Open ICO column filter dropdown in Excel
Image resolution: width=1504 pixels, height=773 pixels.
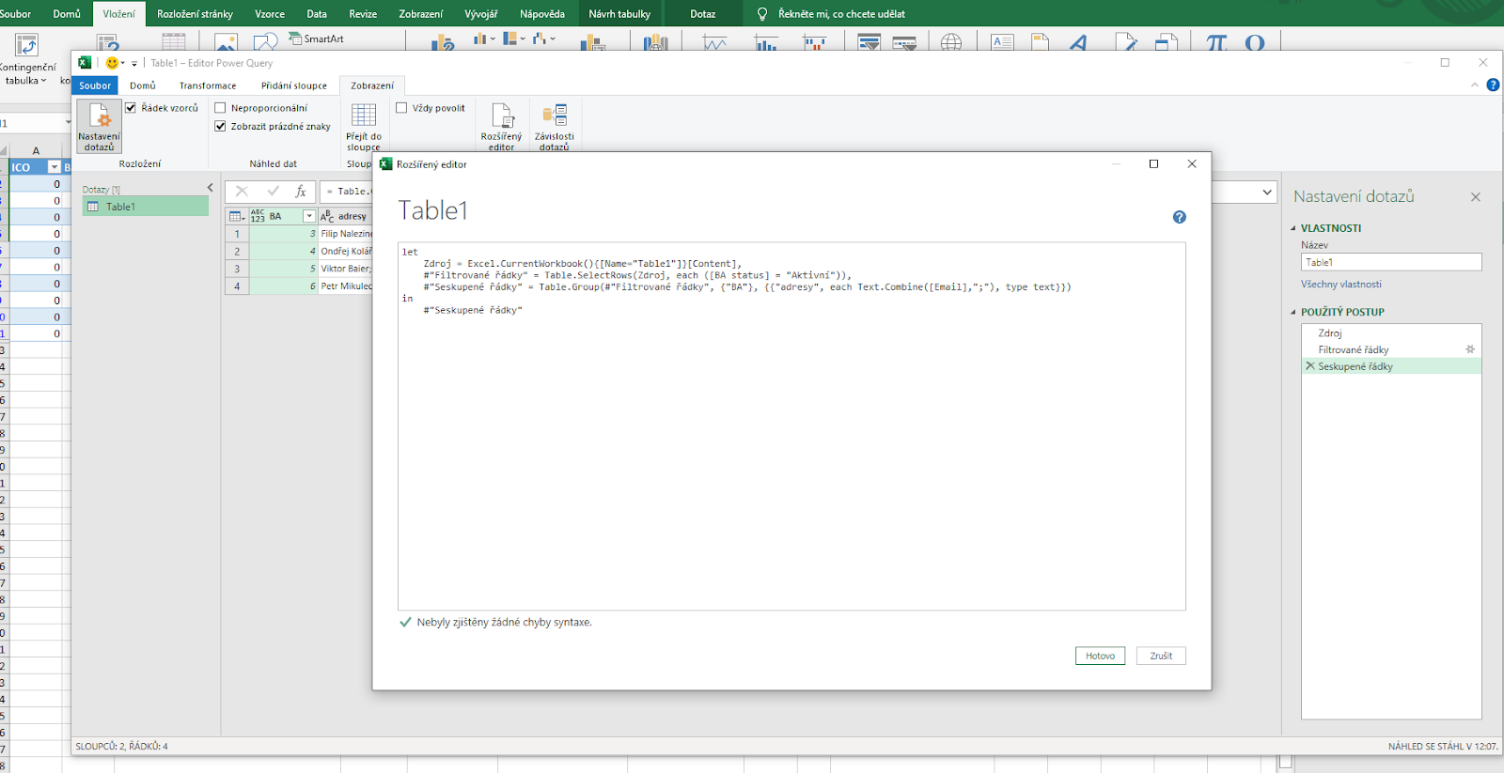pyautogui.click(x=55, y=167)
